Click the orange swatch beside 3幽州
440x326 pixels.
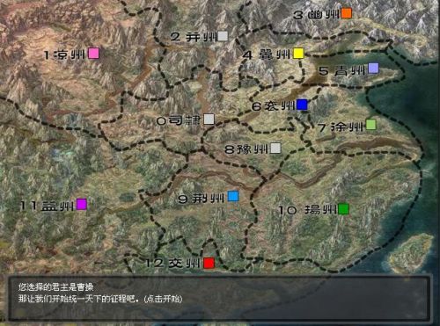pos(347,13)
